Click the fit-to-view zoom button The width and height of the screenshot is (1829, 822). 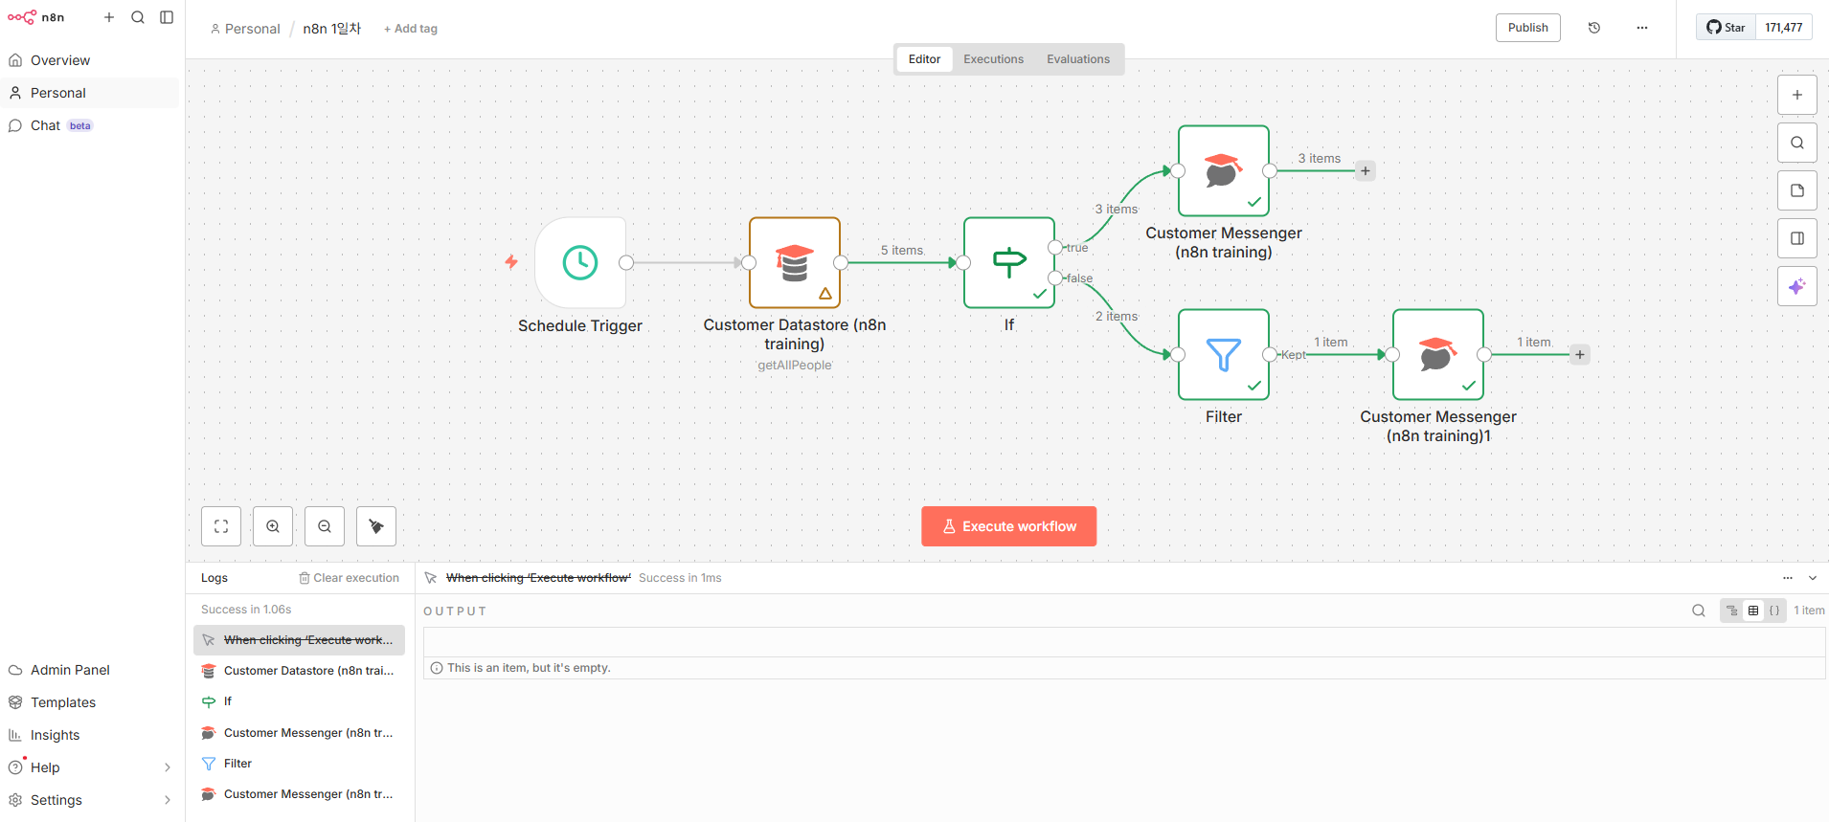[x=221, y=526]
